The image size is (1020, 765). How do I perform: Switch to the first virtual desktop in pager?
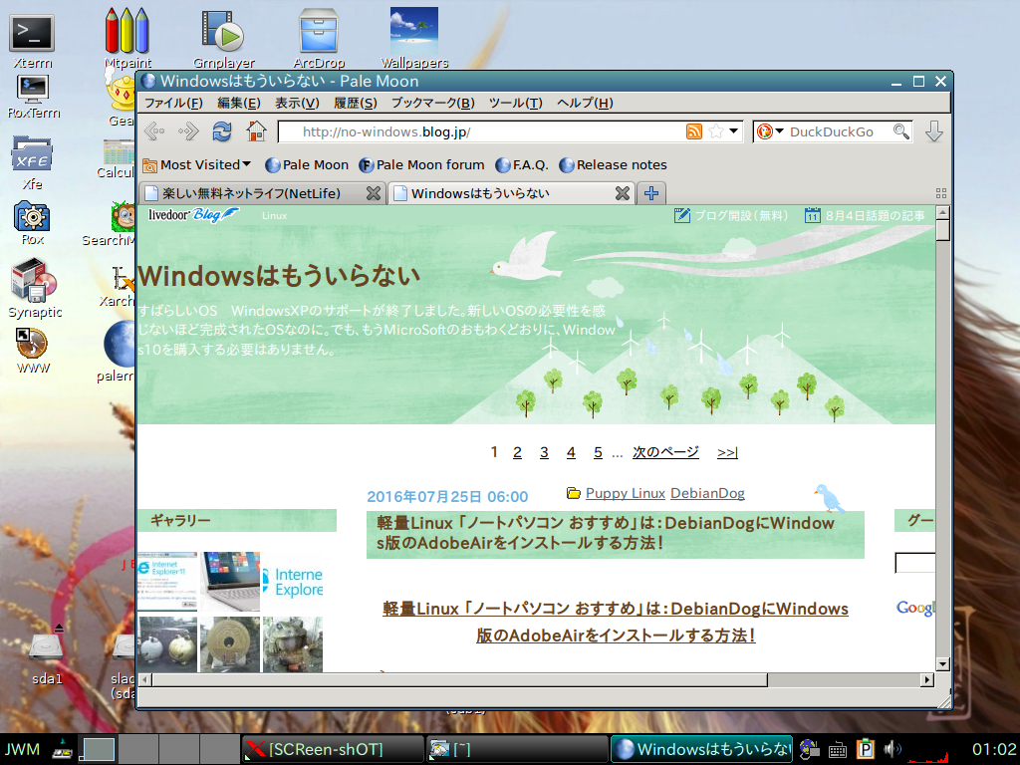coord(98,749)
